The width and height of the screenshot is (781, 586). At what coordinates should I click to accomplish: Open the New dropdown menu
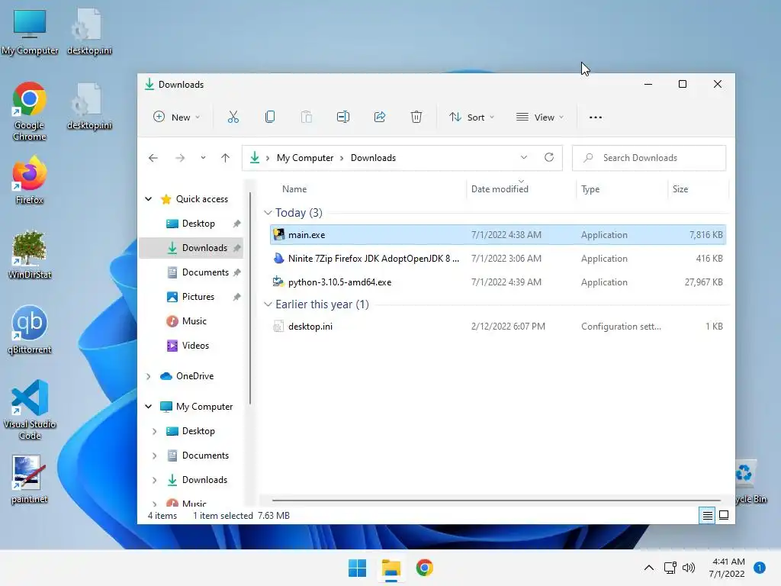click(176, 117)
